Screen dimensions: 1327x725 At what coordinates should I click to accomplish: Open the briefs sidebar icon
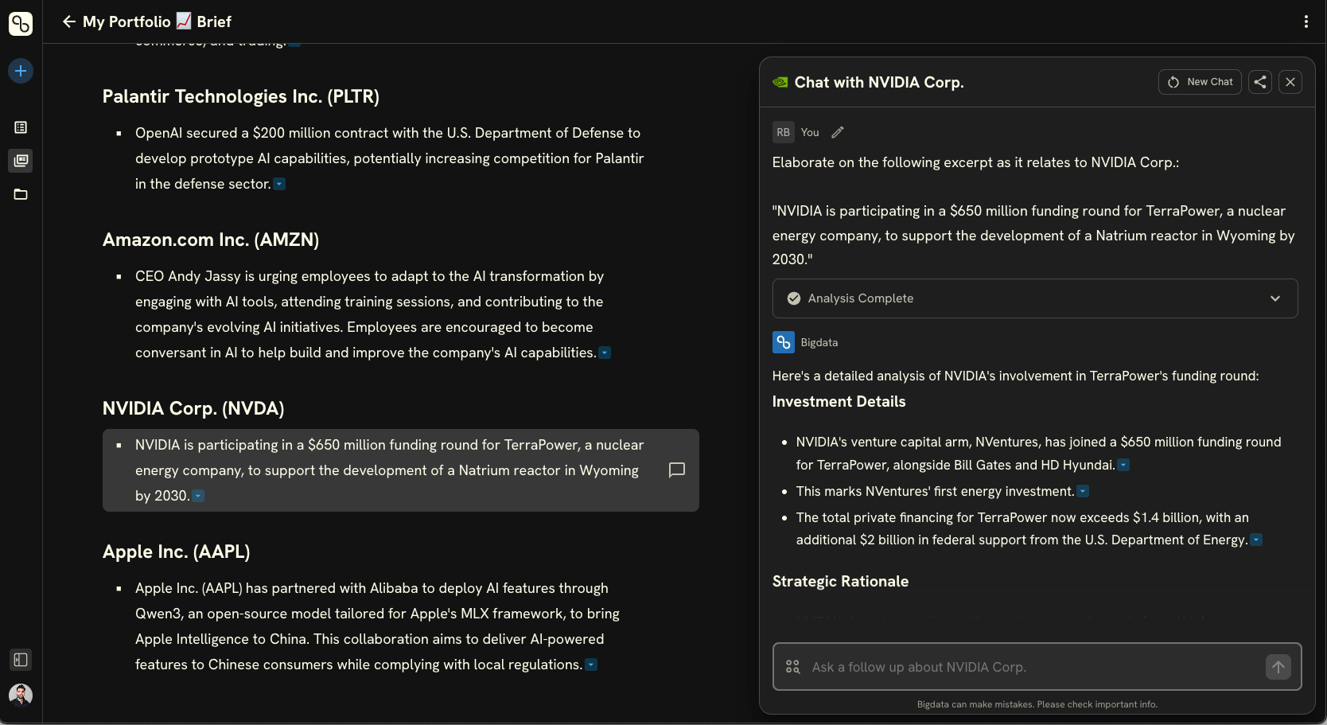coord(21,161)
